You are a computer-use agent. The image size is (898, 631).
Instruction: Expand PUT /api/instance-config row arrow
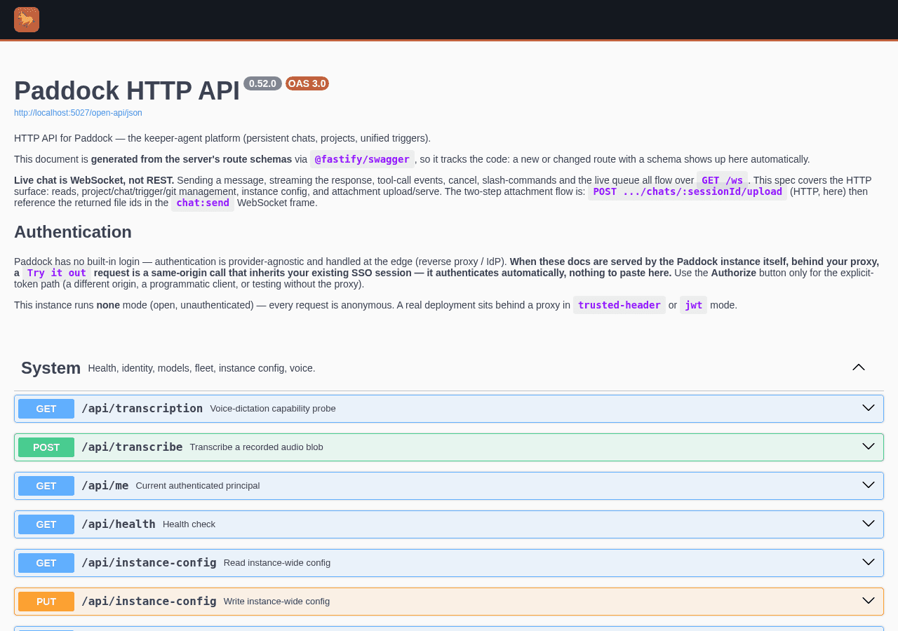coord(869,601)
